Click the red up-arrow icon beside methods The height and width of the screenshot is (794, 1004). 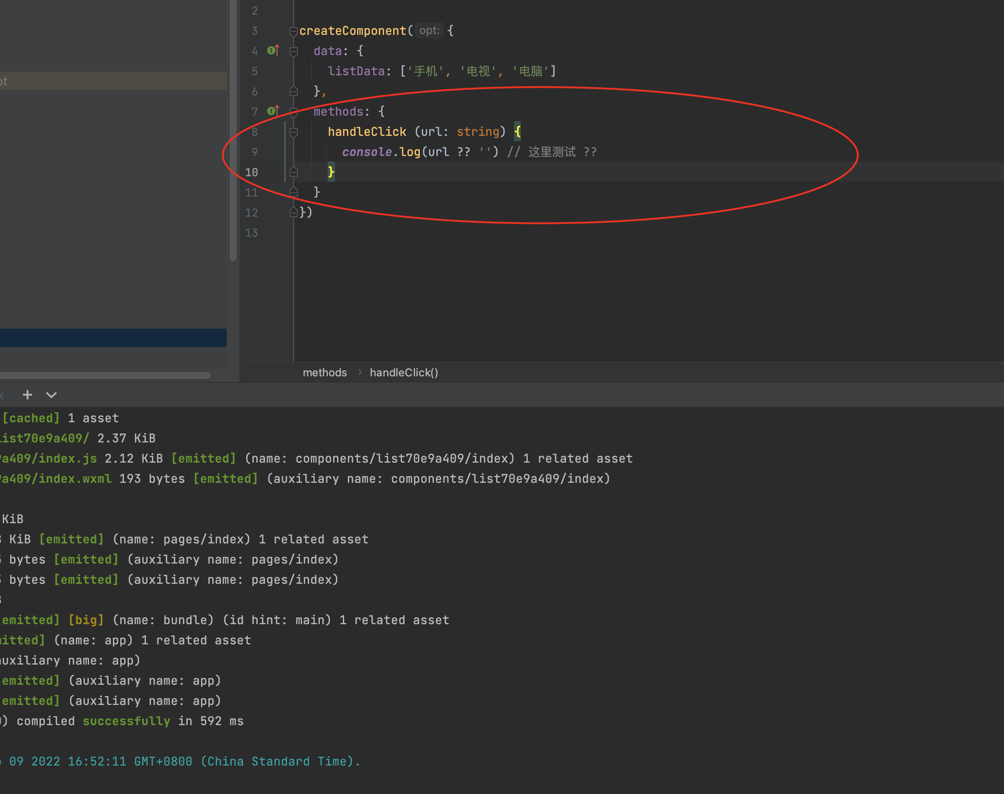(x=278, y=111)
